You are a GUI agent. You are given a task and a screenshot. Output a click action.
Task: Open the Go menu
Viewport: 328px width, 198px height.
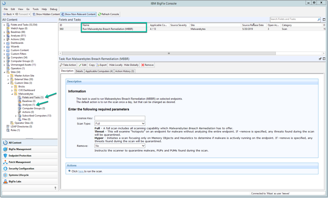[x=28, y=9]
